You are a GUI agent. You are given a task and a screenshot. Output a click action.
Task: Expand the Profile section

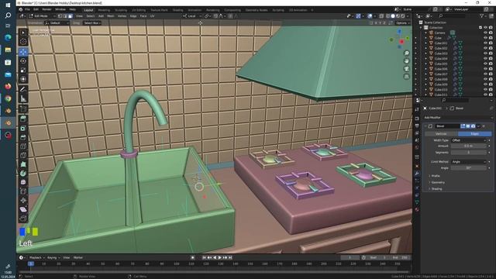[436, 176]
